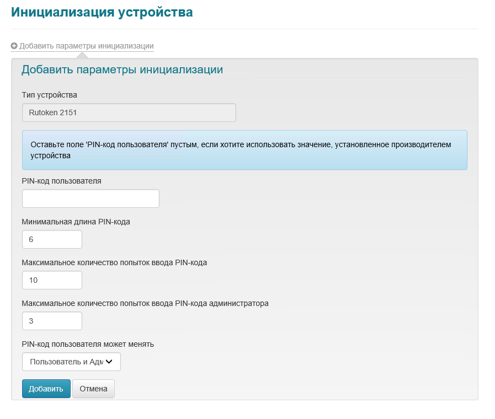This screenshot has height=419, width=495.
Task: Click the Rutoken 2151 device type field
Action: [129, 112]
